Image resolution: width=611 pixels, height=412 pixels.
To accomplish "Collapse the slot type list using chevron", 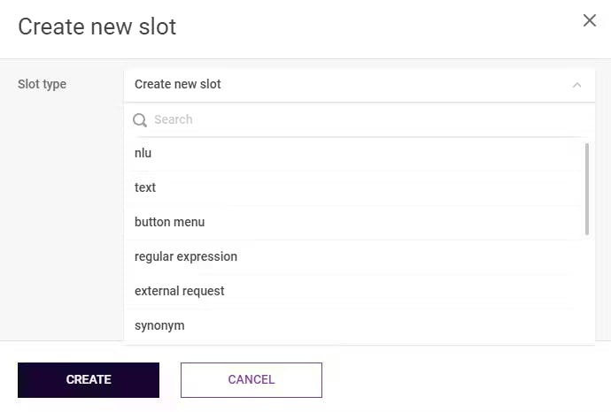I will point(577,85).
